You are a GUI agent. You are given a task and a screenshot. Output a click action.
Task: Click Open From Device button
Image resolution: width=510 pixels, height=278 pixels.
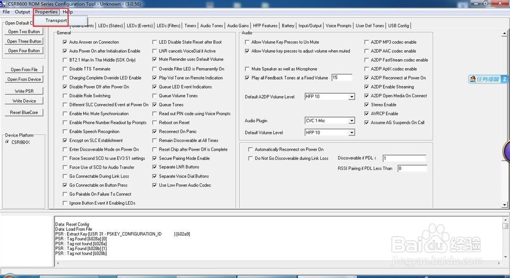point(24,79)
